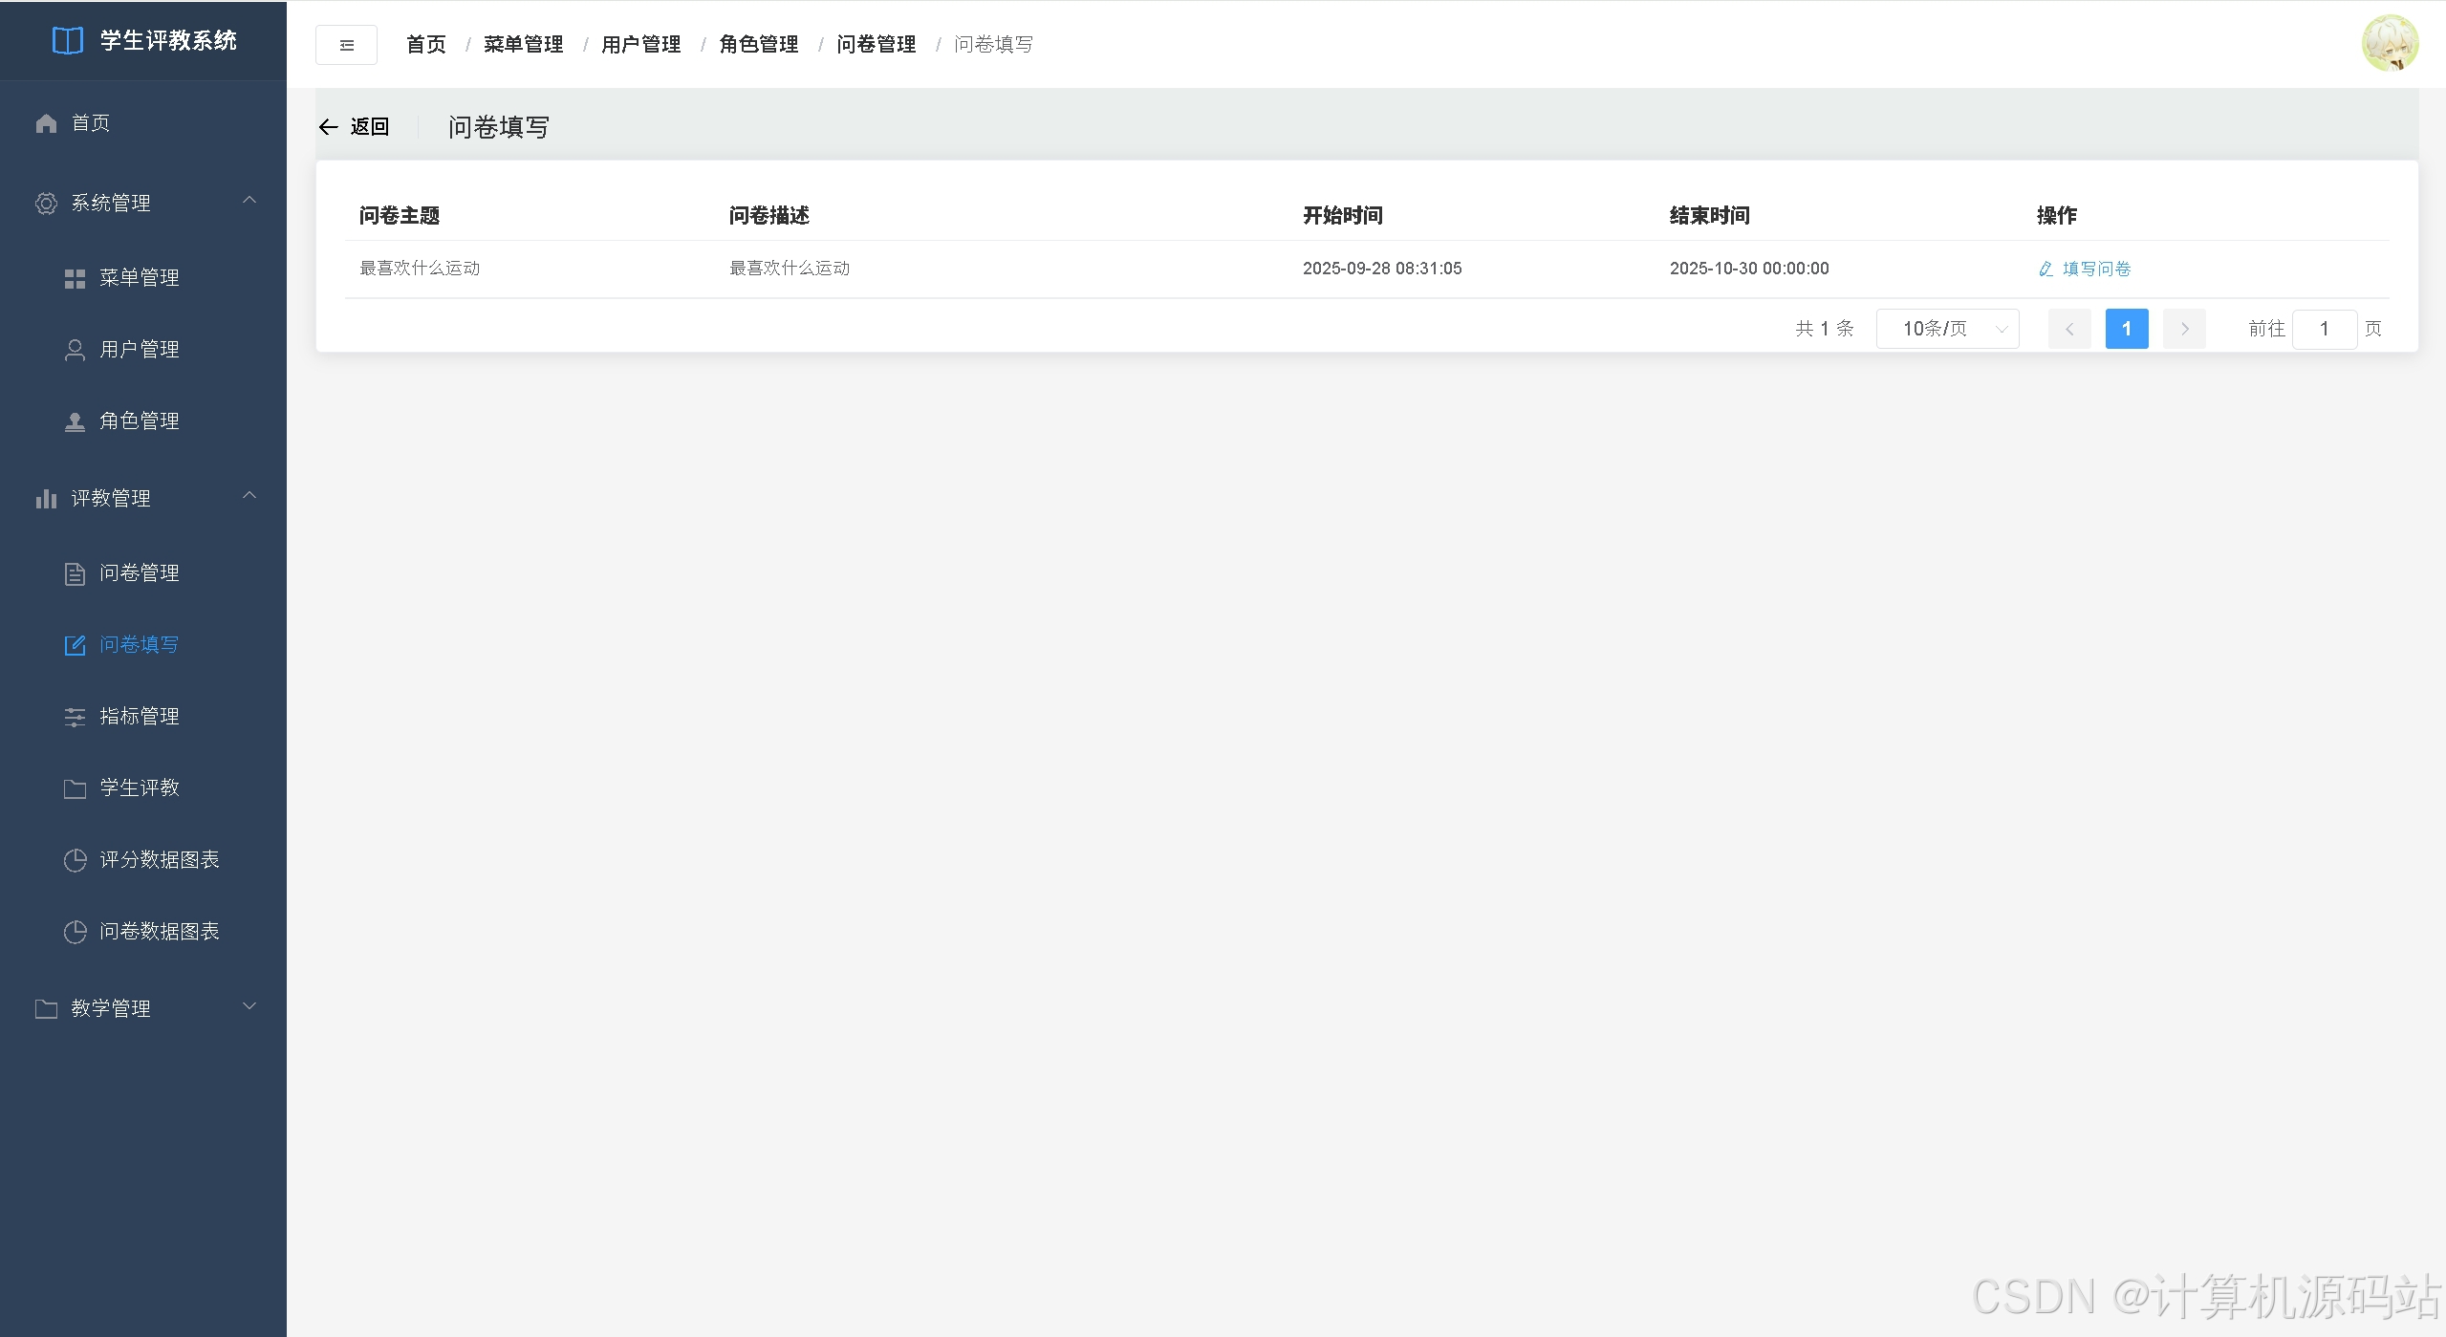
Task: Click the 问卷主题 column header
Action: 400,216
